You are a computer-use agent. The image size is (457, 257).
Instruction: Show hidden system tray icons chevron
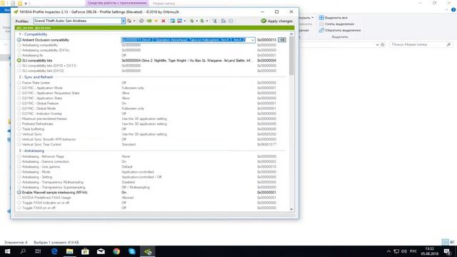click(x=388, y=251)
